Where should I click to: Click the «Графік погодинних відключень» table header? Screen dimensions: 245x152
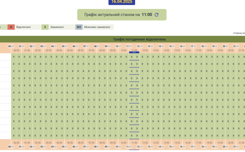(x=139, y=39)
